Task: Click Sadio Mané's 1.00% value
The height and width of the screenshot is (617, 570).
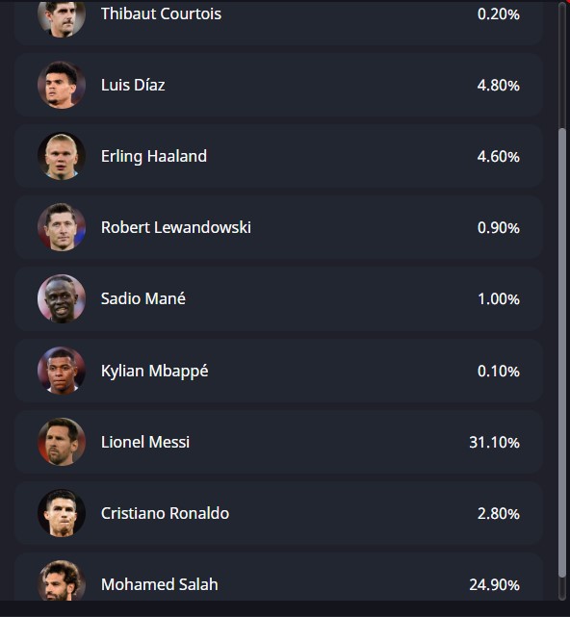Action: [499, 299]
